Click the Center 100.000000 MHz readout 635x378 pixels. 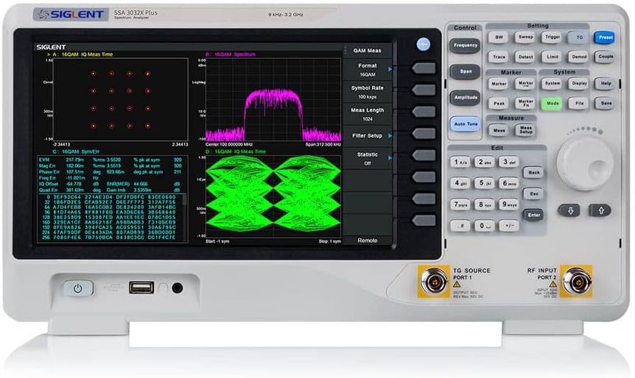pyautogui.click(x=229, y=144)
